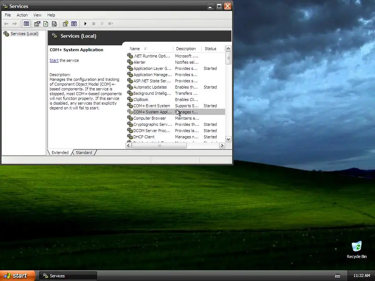The width and height of the screenshot is (375, 281).
Task: Click the Pause Service toolbar icon
Action: [x=102, y=24]
